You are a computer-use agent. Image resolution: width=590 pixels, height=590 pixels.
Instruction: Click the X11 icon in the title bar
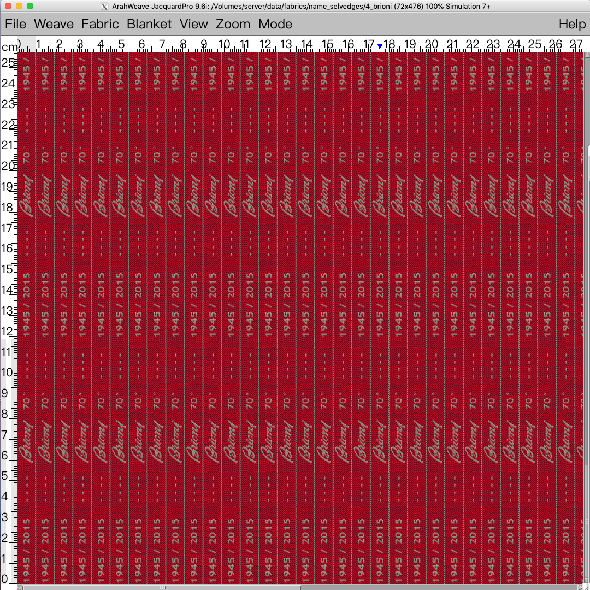[x=104, y=6]
